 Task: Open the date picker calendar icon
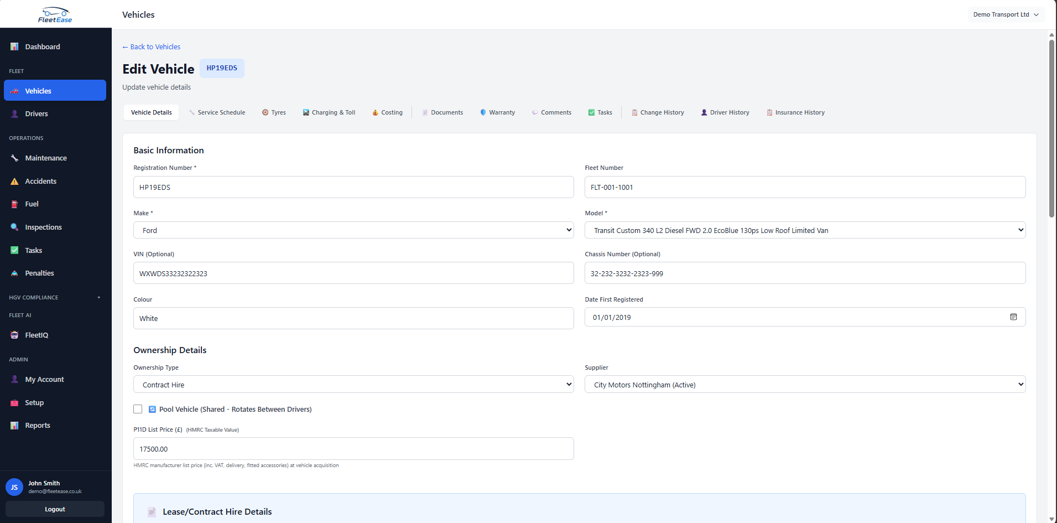pyautogui.click(x=1013, y=317)
